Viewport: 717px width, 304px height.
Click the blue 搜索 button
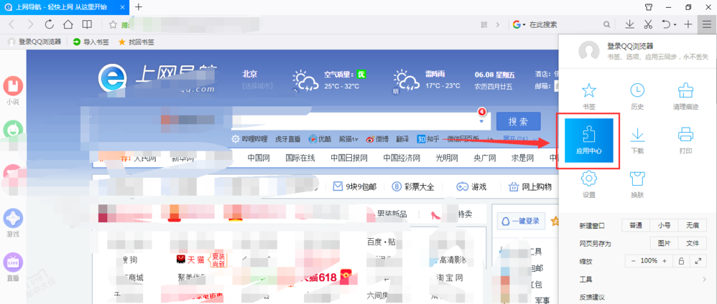tap(518, 121)
